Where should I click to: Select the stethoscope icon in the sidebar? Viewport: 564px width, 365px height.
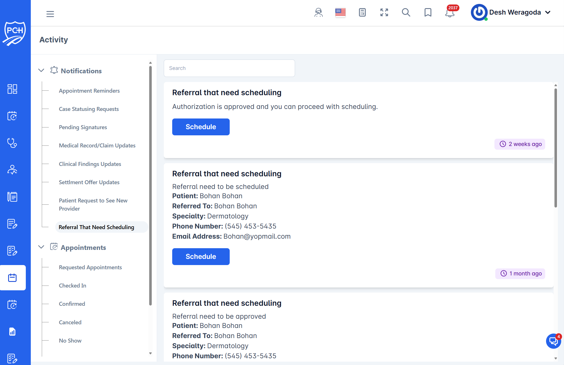[x=12, y=143]
